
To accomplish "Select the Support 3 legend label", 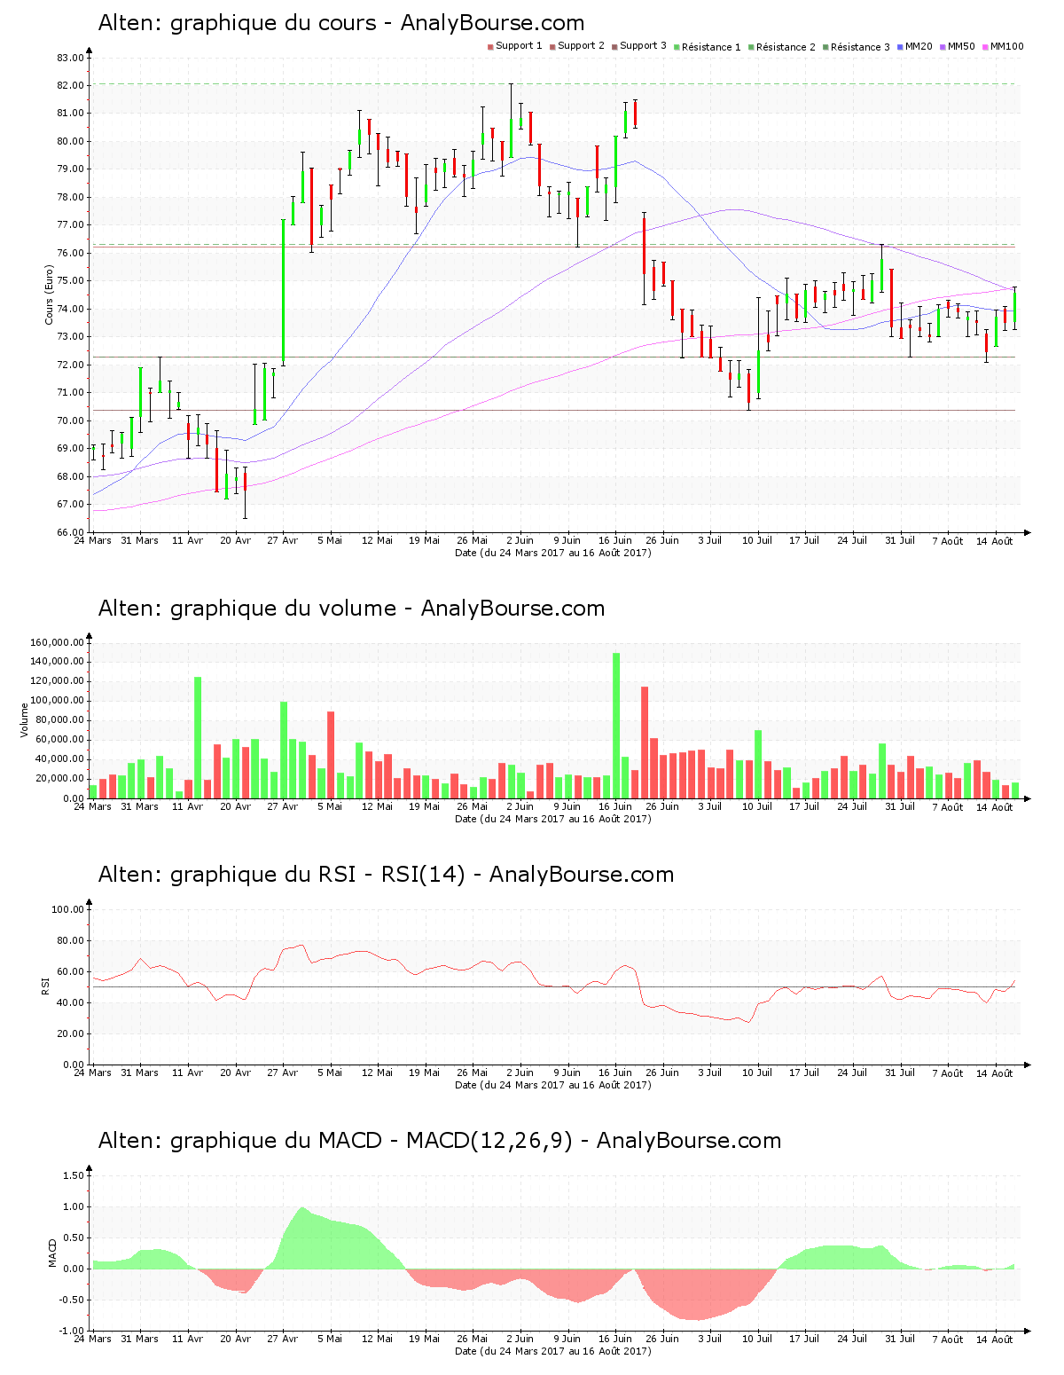I will [x=643, y=46].
